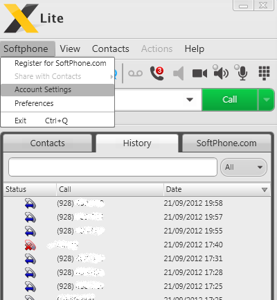
Task: Sort by Date column header
Action: [x=217, y=189]
